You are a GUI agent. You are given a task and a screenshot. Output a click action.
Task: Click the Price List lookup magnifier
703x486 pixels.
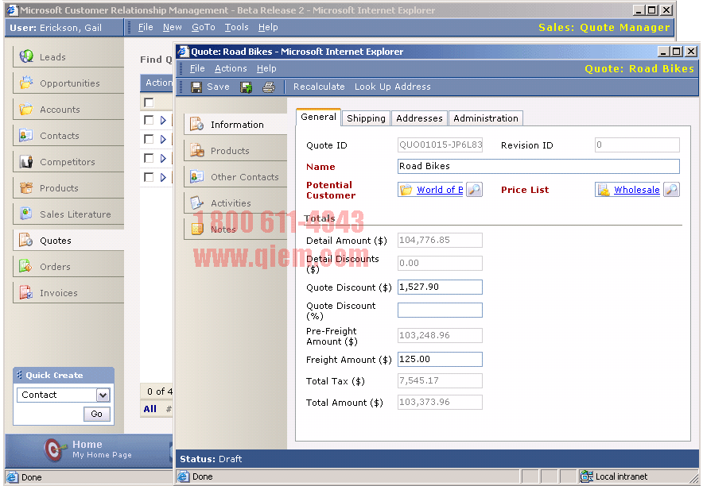671,189
